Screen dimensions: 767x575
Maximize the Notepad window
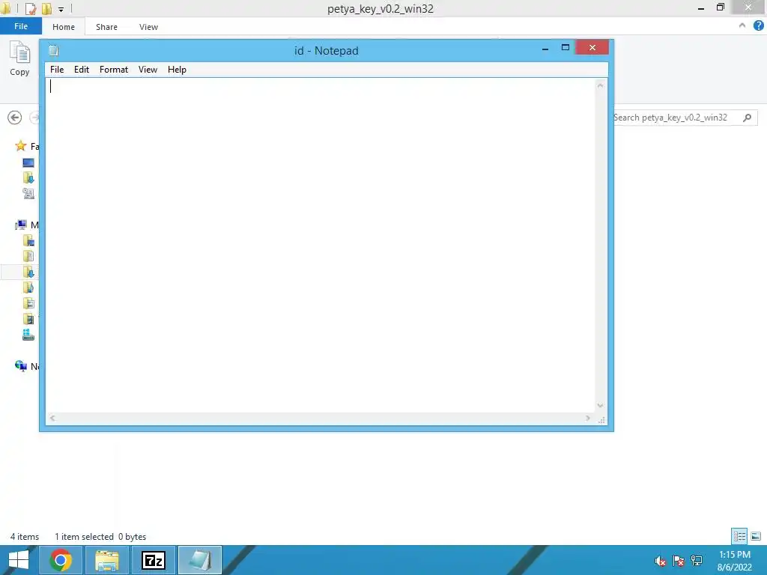pyautogui.click(x=566, y=47)
